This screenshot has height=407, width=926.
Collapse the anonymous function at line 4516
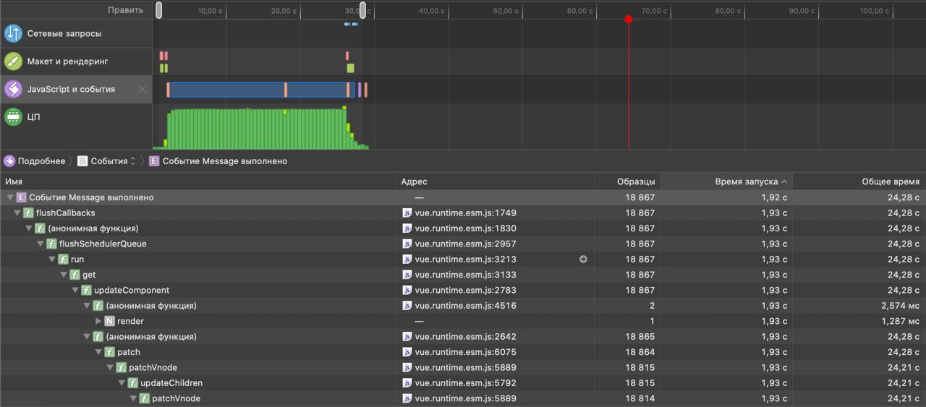coord(87,306)
